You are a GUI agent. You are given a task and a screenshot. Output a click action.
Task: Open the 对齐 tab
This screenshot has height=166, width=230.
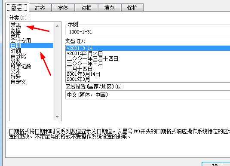tap(40, 8)
